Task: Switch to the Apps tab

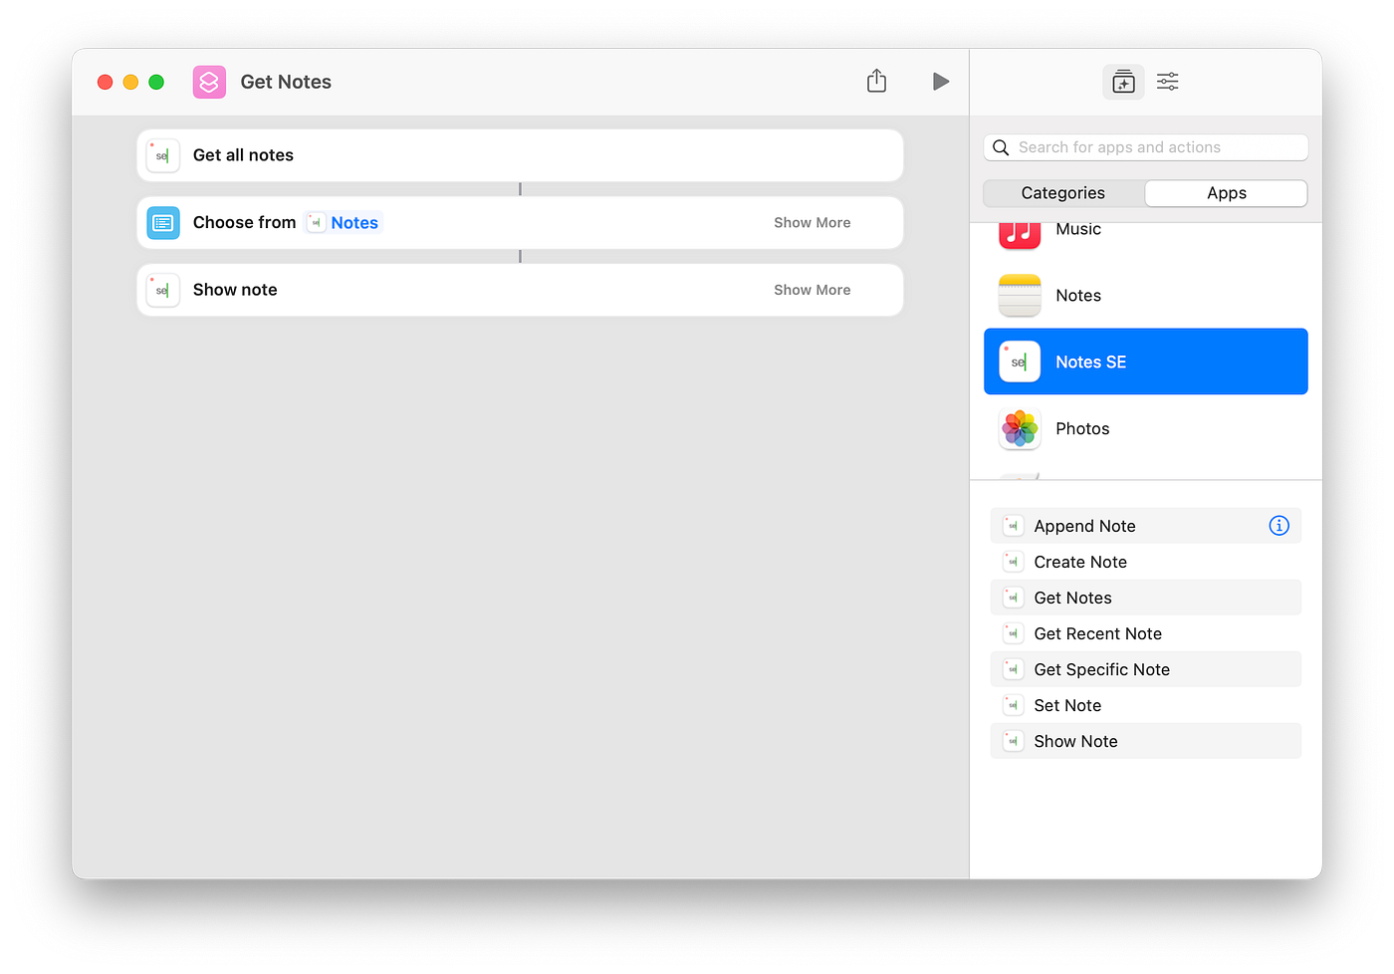Action: click(x=1227, y=193)
